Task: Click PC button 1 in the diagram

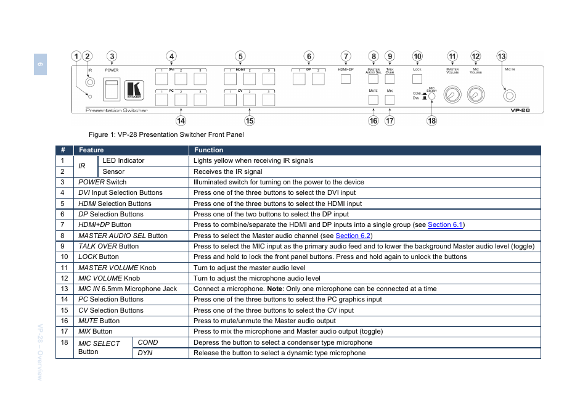Action: tap(161, 100)
